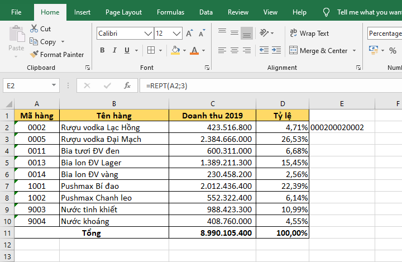Screen dimensions: 402x262
Task: Switch to the Page Layout tab
Action: (123, 12)
